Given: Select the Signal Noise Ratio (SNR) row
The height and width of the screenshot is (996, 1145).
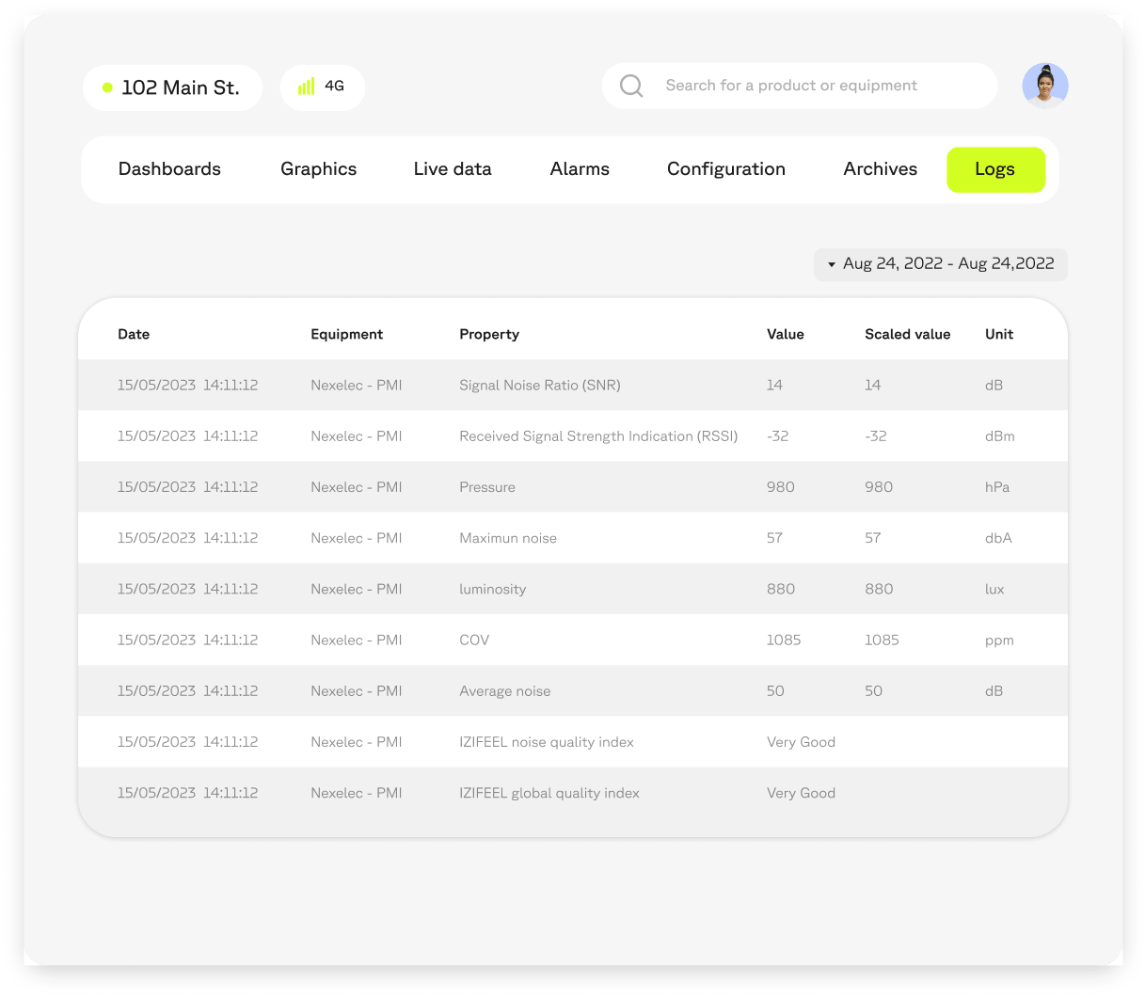Looking at the screenshot, I should (539, 385).
